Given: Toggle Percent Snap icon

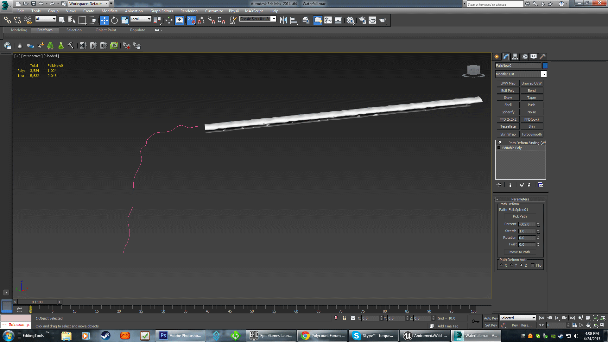Looking at the screenshot, I should 211,20.
